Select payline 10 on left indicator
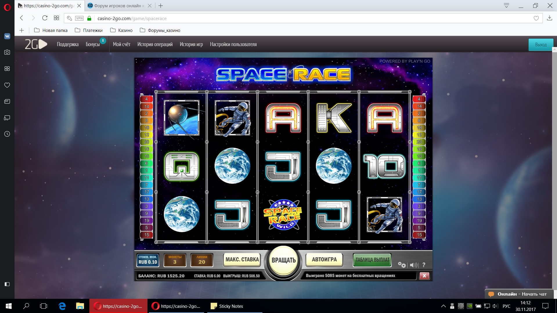The image size is (557, 313). point(147,156)
